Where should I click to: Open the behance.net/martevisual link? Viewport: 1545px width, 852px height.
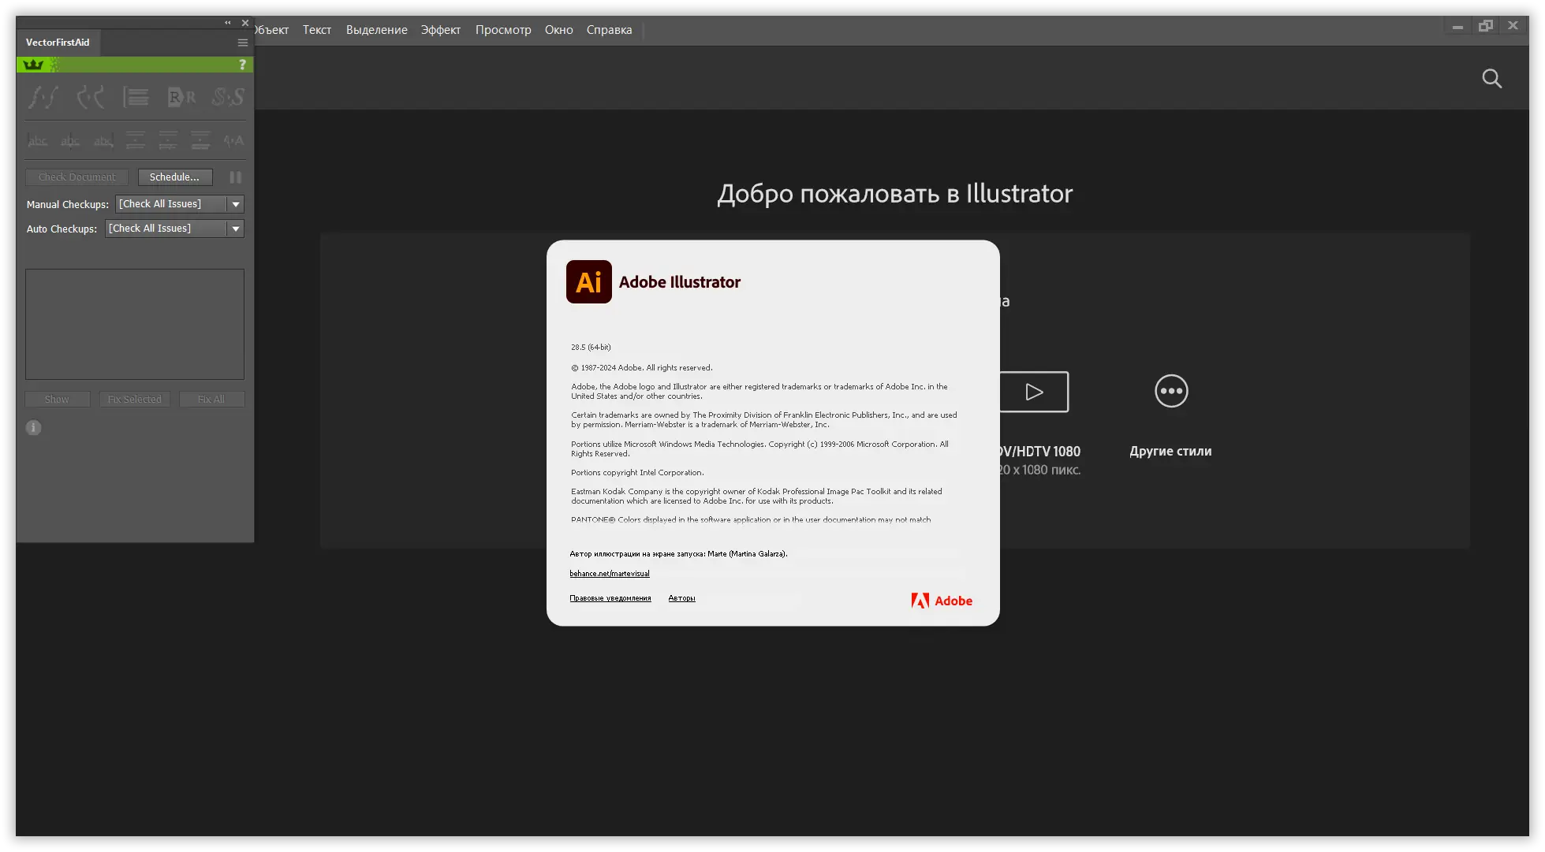[610, 574]
